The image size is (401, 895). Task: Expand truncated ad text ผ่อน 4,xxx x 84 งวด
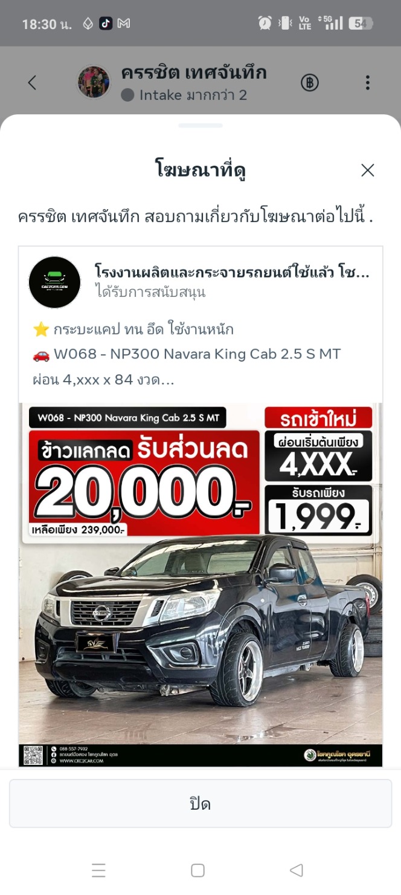[104, 380]
